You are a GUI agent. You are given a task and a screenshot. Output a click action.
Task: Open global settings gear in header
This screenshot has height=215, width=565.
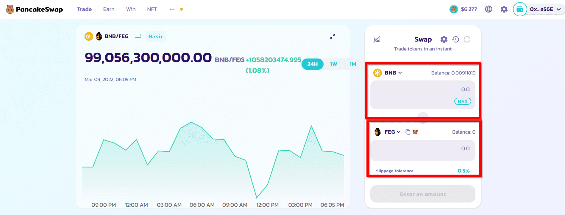(x=504, y=9)
